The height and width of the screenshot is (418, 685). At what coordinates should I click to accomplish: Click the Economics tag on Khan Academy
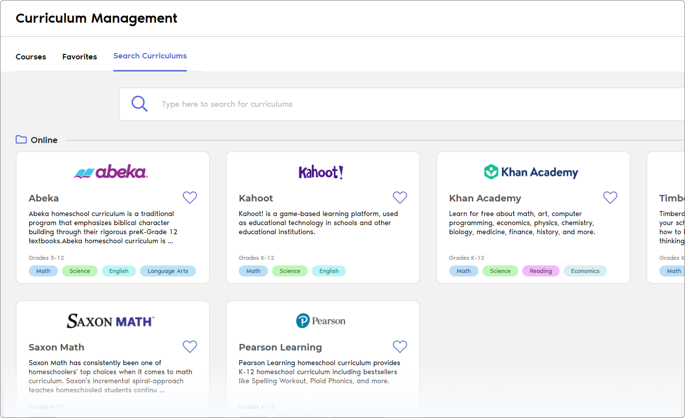(585, 271)
